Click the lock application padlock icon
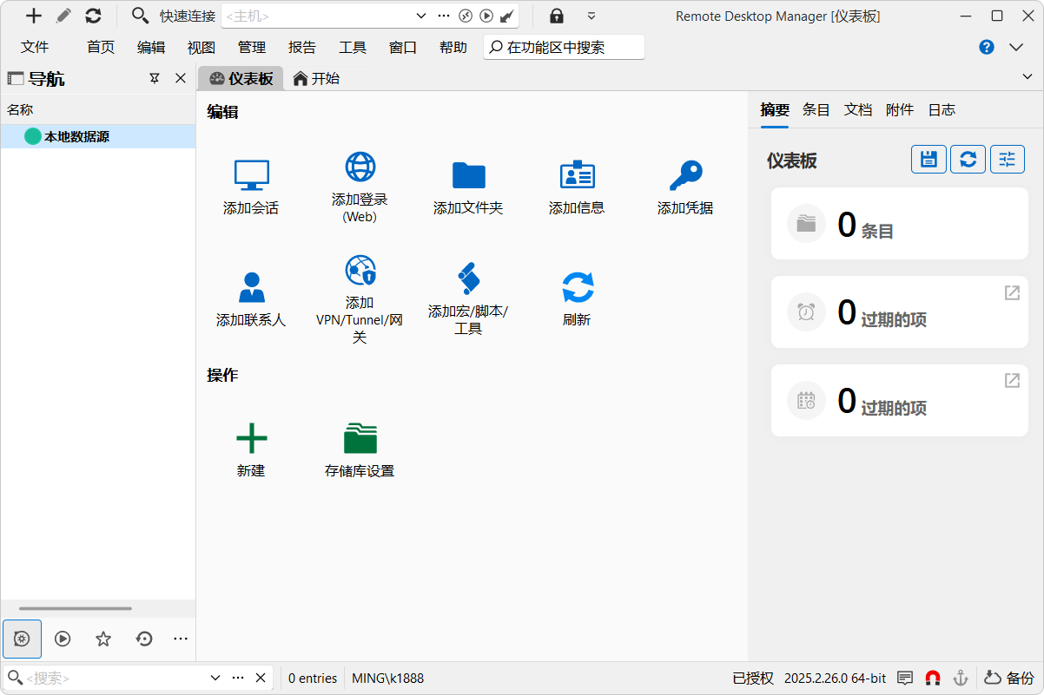The image size is (1044, 695). 557,16
